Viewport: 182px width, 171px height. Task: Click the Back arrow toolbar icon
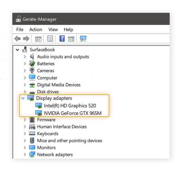click(x=17, y=39)
